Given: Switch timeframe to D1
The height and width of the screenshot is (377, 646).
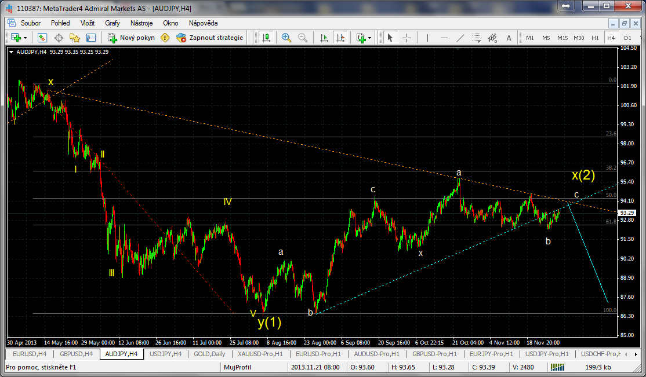Looking at the screenshot, I should pyautogui.click(x=627, y=38).
